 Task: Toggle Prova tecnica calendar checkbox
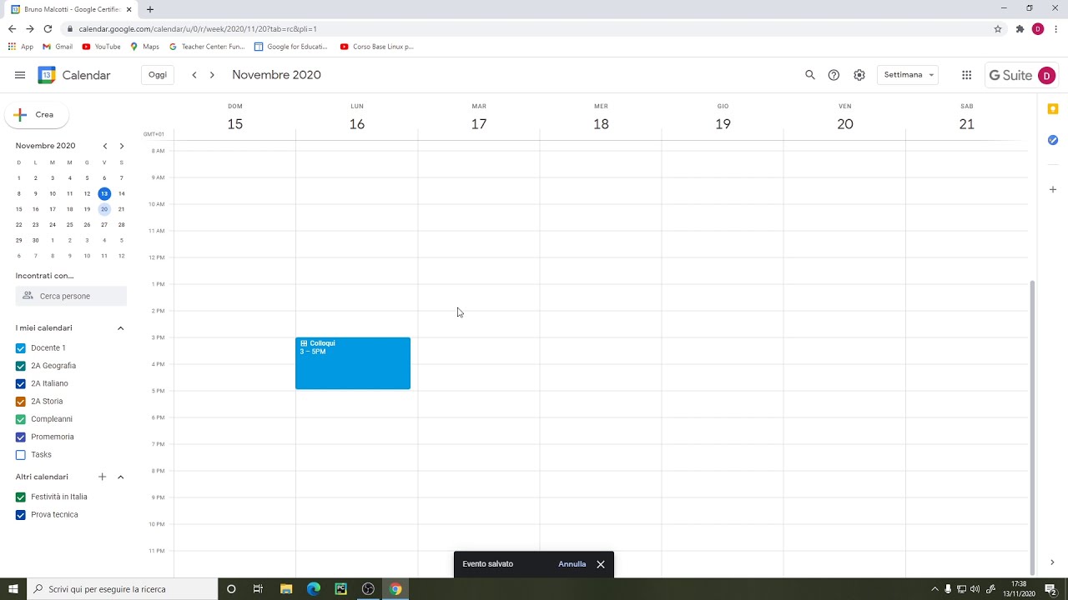21,515
